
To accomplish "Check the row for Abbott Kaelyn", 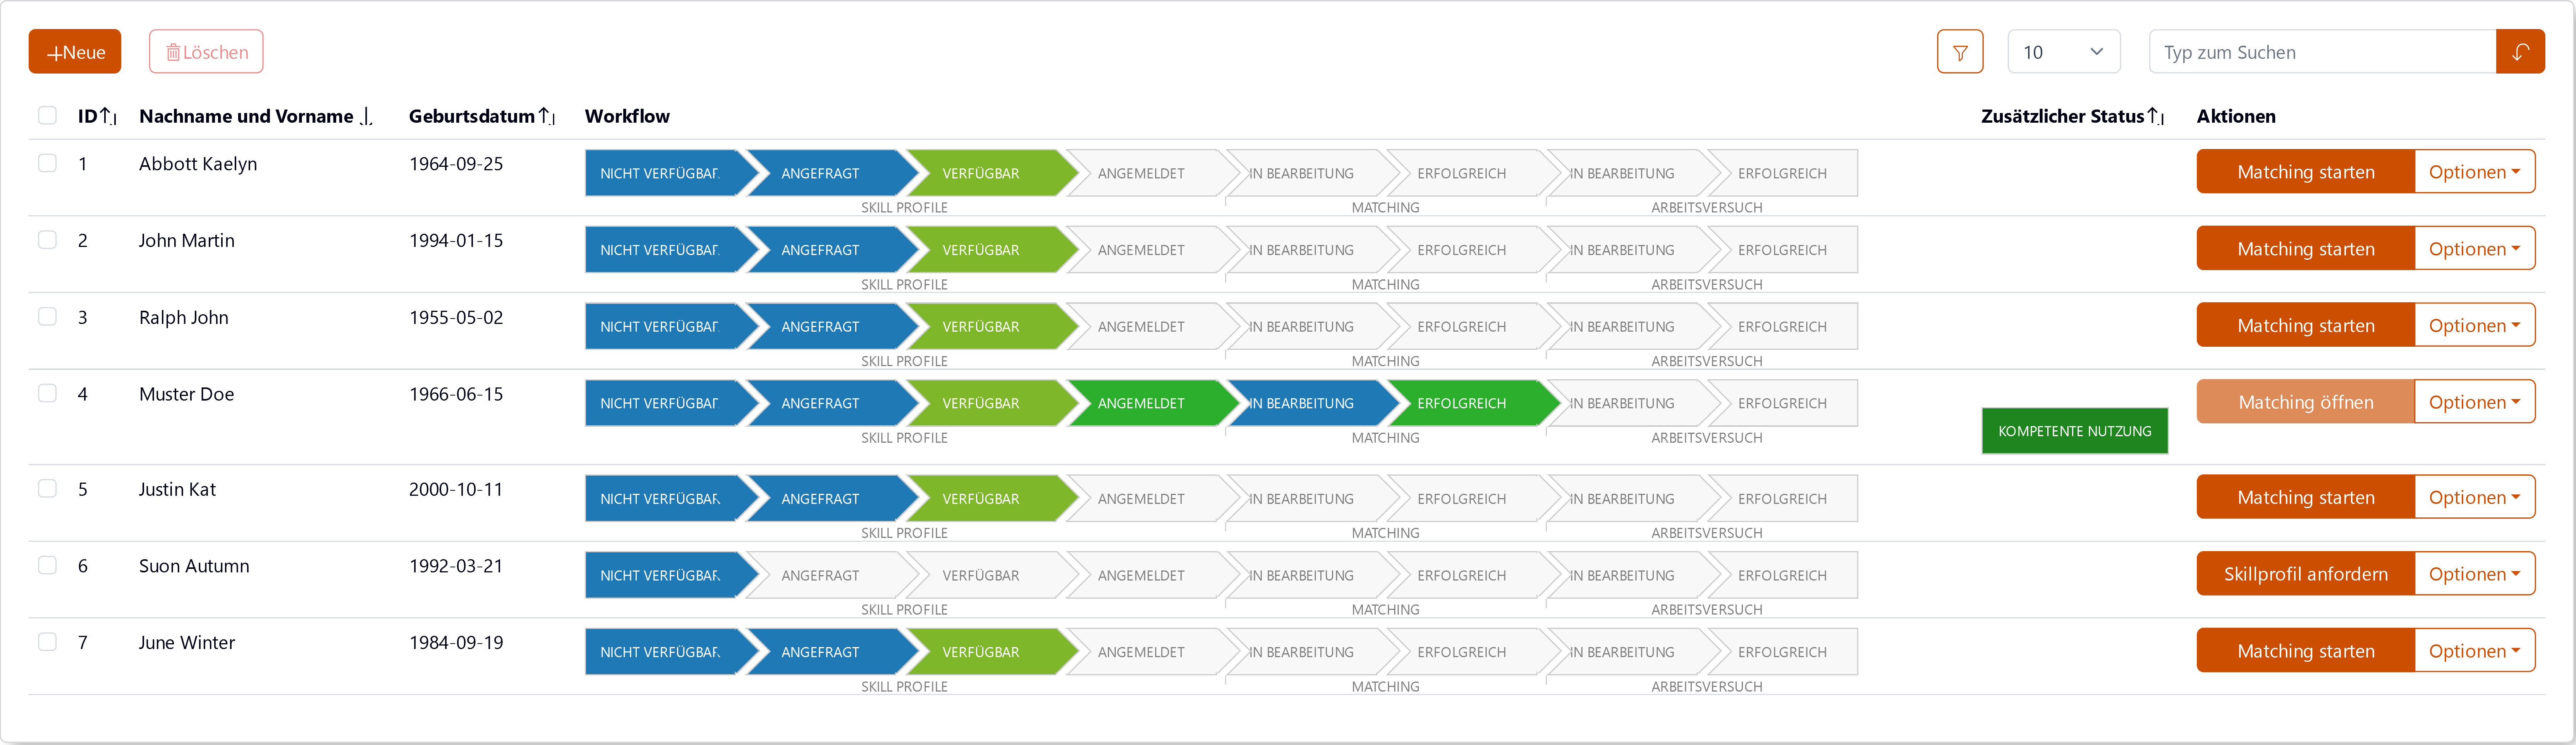I will pyautogui.click(x=47, y=163).
